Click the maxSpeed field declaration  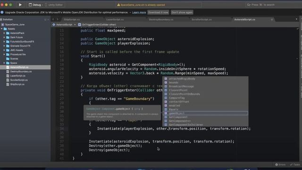103,30
